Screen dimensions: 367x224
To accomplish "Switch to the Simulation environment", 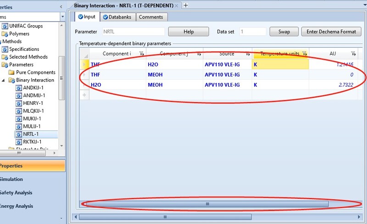I will [32, 180].
